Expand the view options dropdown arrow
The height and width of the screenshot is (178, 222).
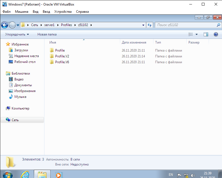coord(197,34)
